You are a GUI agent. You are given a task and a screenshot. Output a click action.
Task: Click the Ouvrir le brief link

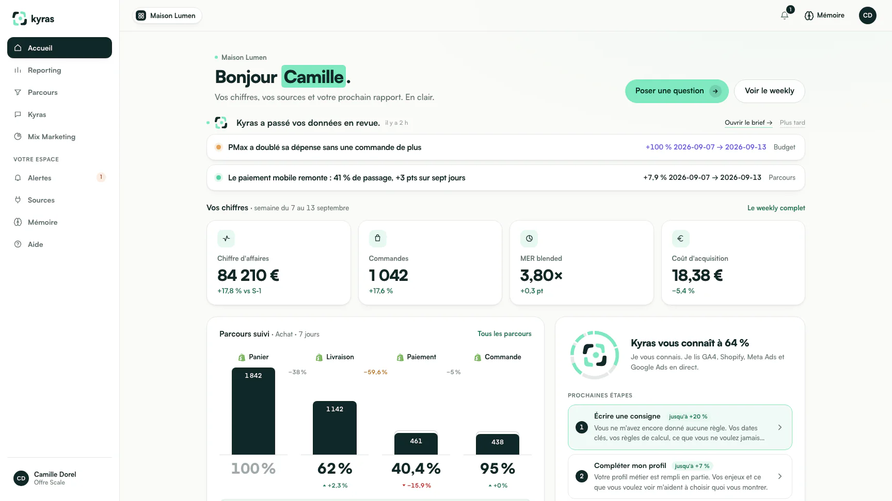coord(748,123)
